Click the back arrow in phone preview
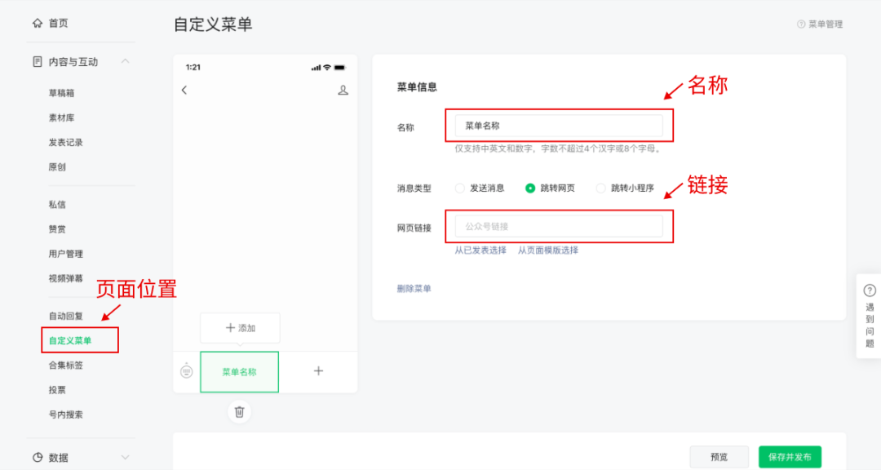Screen dimensions: 881x470 (184, 90)
